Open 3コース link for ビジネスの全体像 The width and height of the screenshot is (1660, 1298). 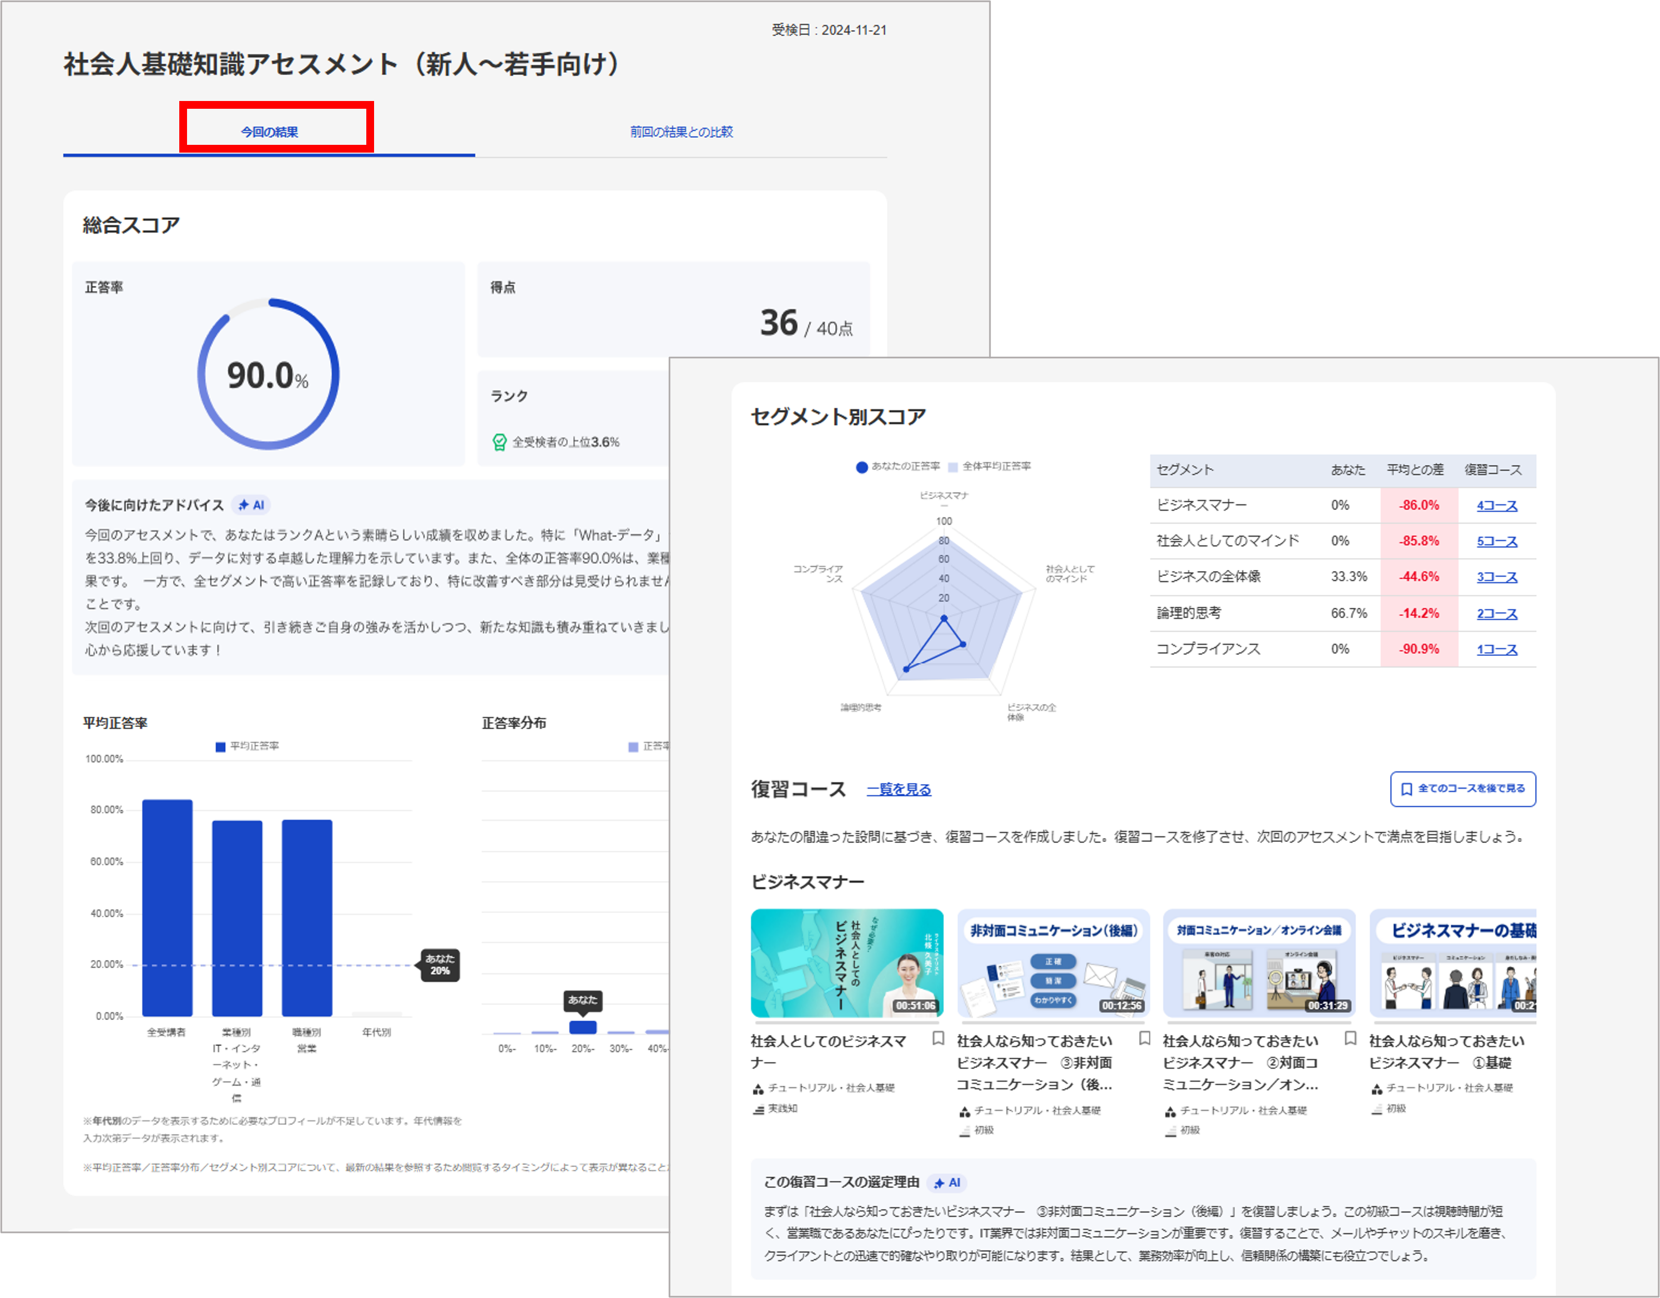[x=1497, y=577]
